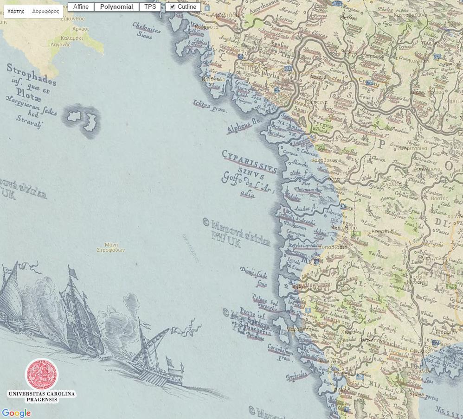Screen dimensions: 463x419
Task: Click the Universitas Carolina Pragensis seal
Action: tap(42, 374)
